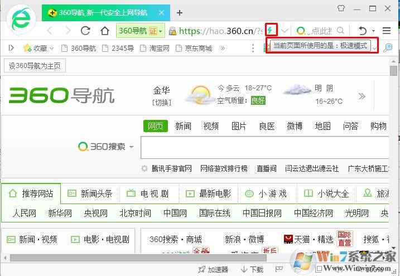The image size is (400, 276).
Task: Click the lightning speed-mode icon
Action: (271, 30)
